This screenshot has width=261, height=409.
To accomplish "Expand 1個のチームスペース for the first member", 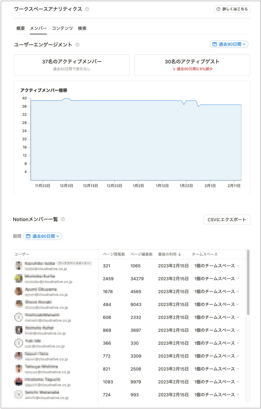I will tap(238, 265).
